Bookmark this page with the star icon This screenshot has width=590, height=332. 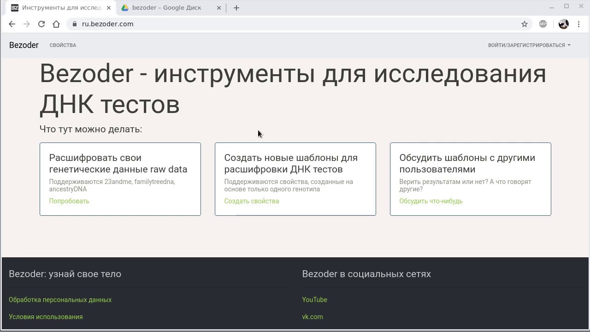click(x=525, y=24)
